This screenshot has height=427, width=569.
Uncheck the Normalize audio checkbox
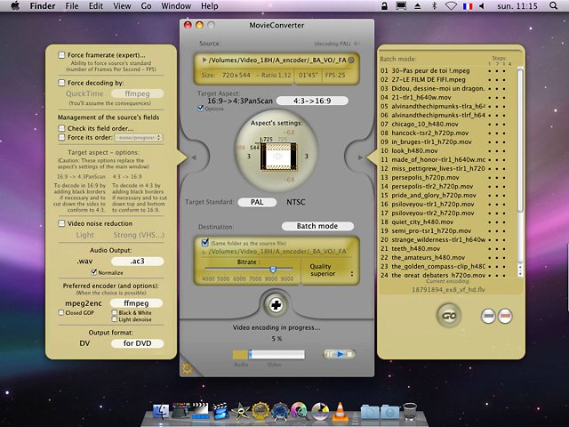click(x=94, y=272)
